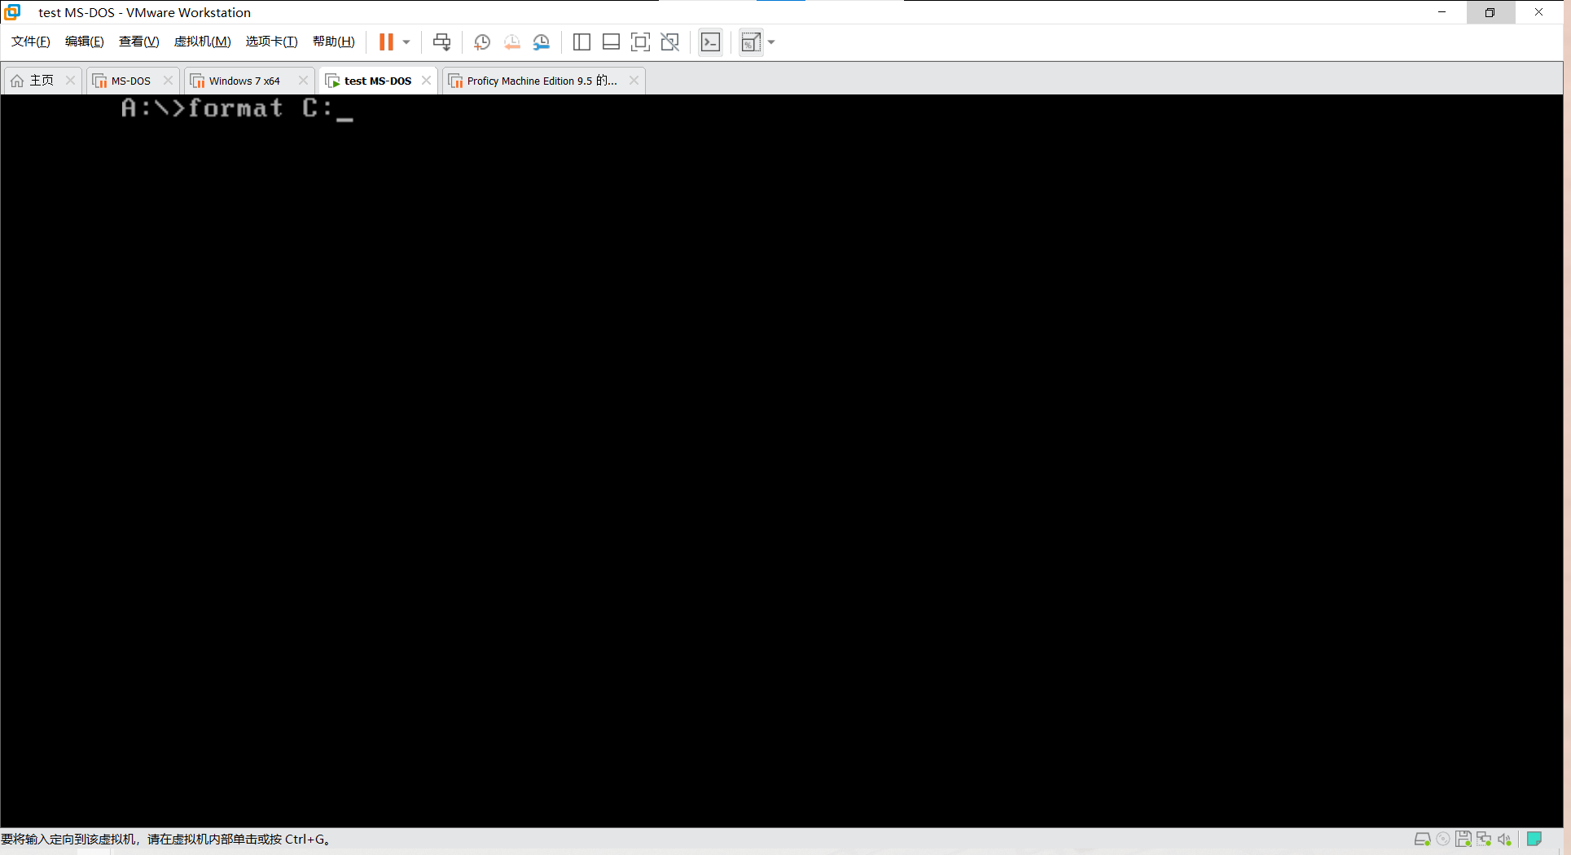Open the 文件(F) menu
Viewport: 1571px width, 855px height.
pos(31,42)
